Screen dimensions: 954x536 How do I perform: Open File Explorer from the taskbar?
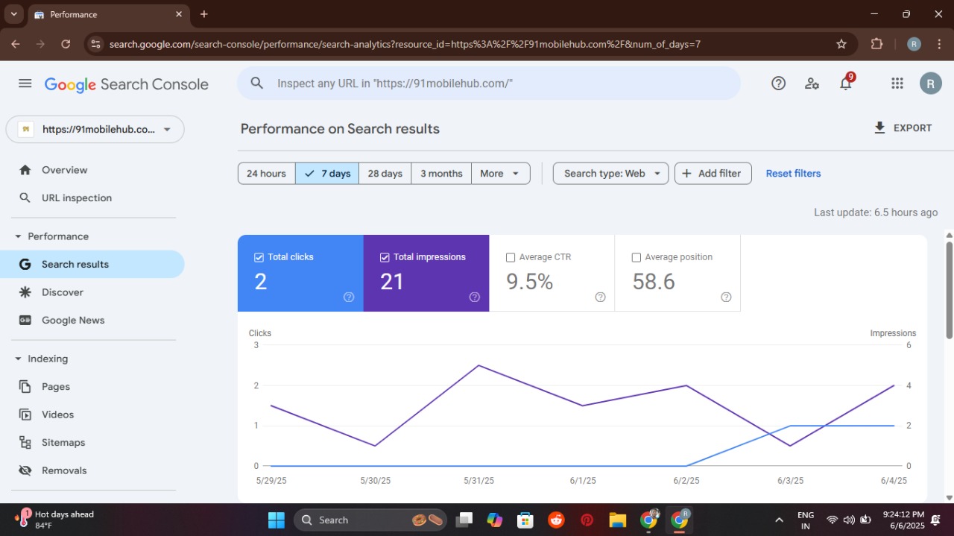coord(617,520)
